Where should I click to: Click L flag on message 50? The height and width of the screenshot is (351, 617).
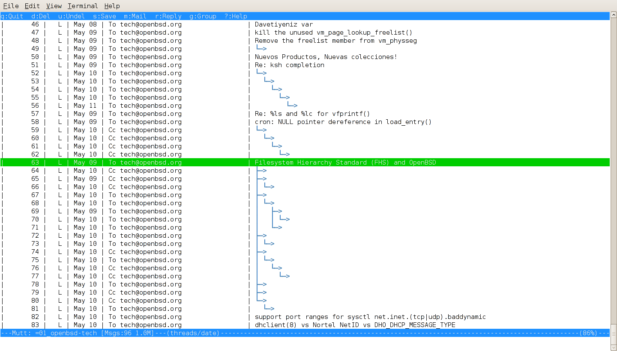click(x=60, y=57)
